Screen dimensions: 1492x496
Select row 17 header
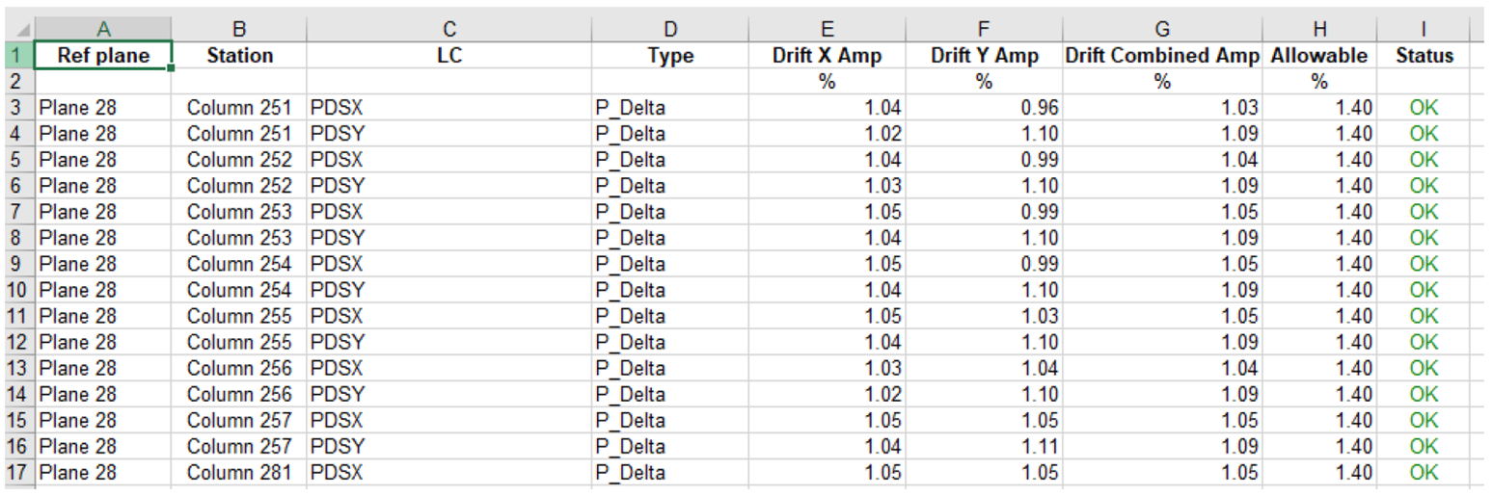coord(16,472)
